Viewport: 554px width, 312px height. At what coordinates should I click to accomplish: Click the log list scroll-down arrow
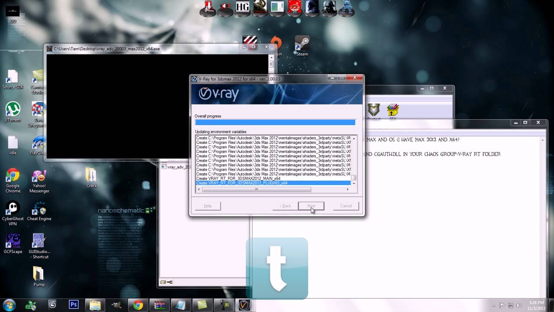point(354,183)
